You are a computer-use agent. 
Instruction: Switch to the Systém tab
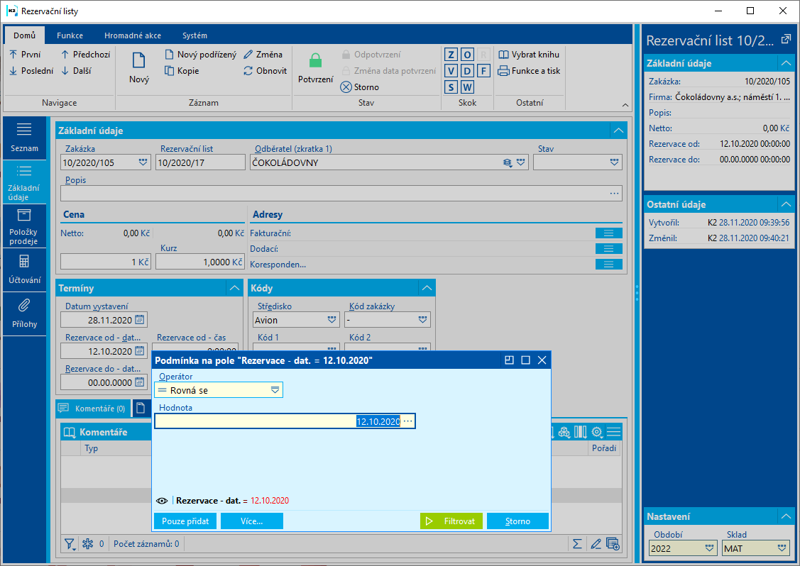(194, 35)
